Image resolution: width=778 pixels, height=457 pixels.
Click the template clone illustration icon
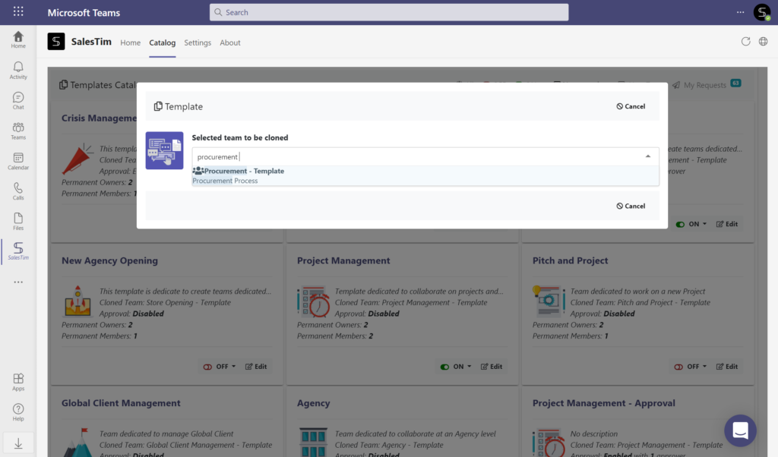(x=164, y=150)
